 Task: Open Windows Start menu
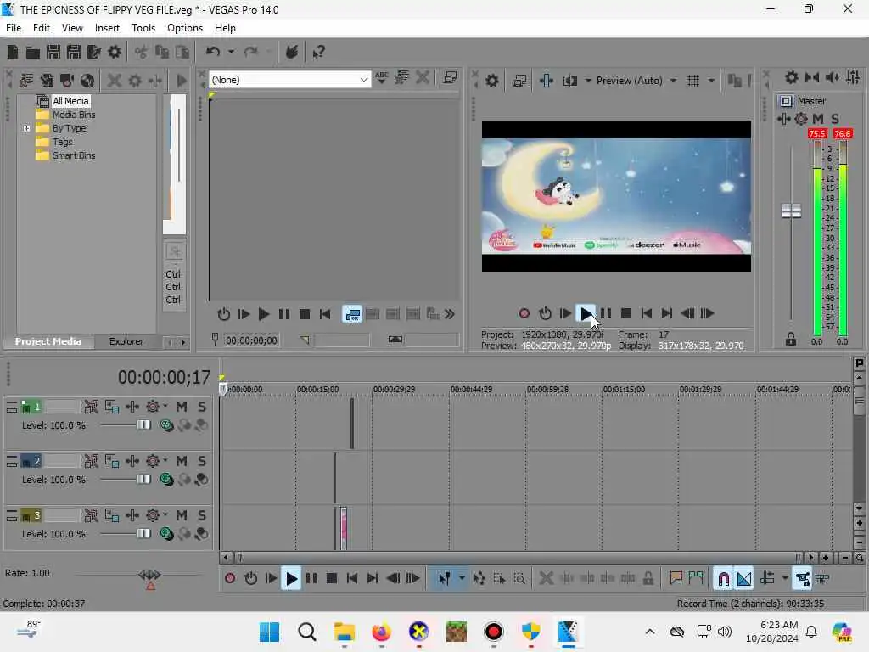coord(269,632)
